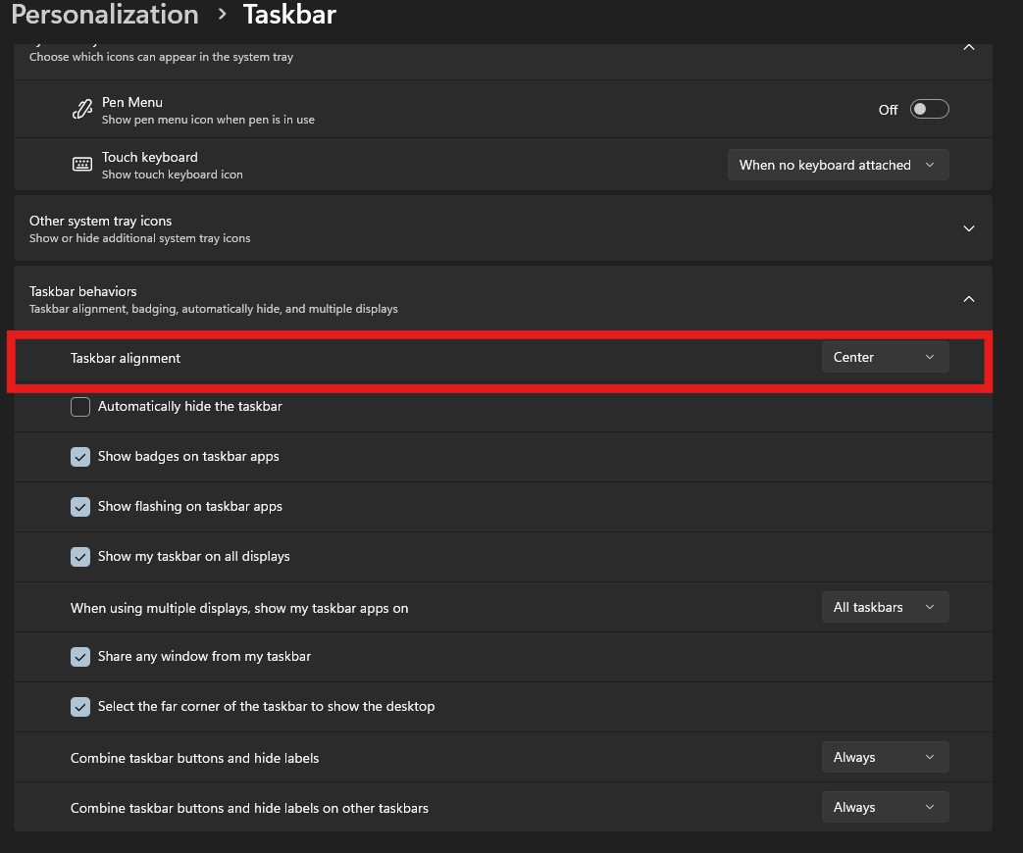
Task: Open the Combine on other taskbars dropdown
Action: [885, 807]
